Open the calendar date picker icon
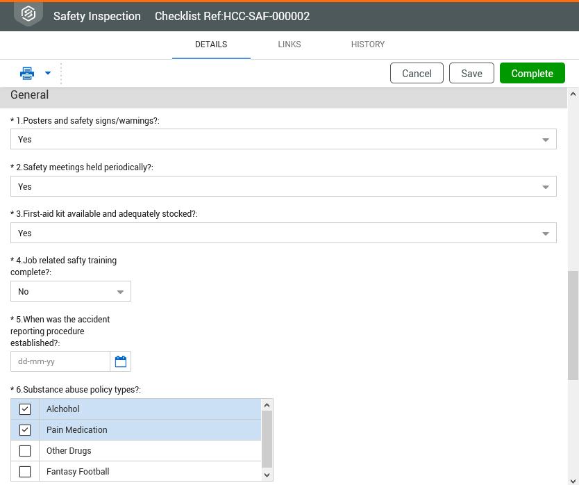Screen dimensions: 579x485 coord(121,361)
